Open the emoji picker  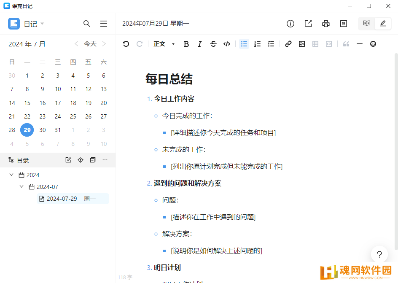[373, 44]
